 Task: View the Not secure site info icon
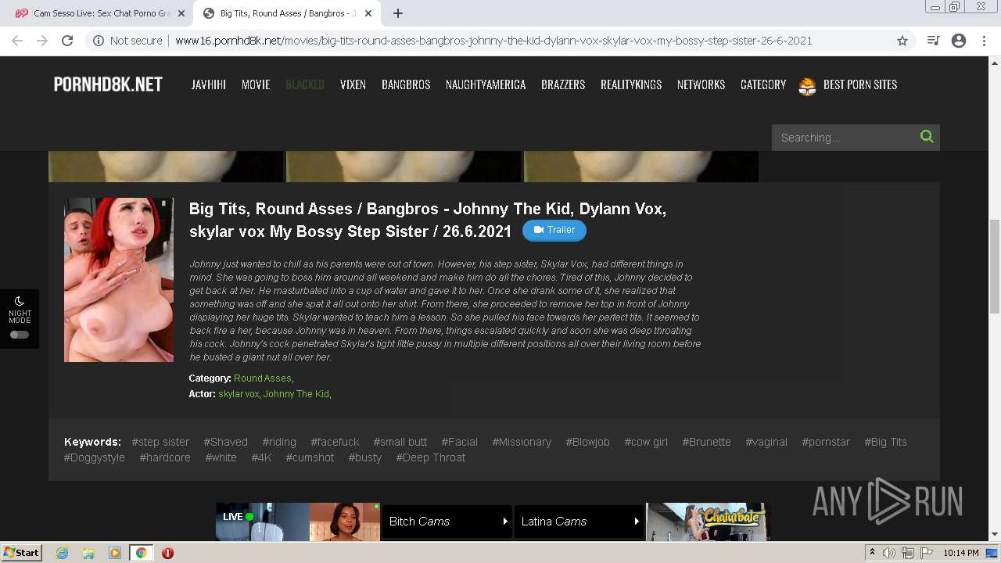(x=99, y=41)
